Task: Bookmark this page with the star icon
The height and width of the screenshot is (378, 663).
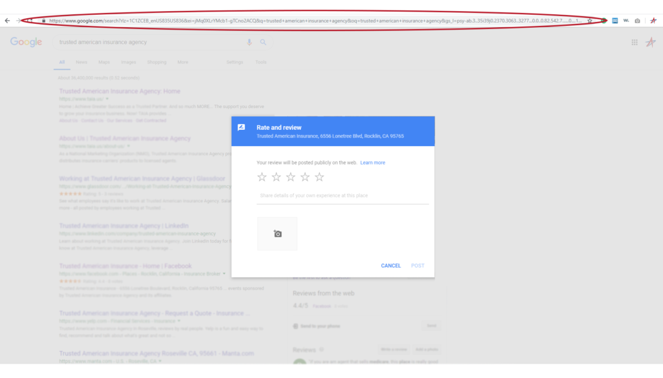Action: tap(590, 21)
